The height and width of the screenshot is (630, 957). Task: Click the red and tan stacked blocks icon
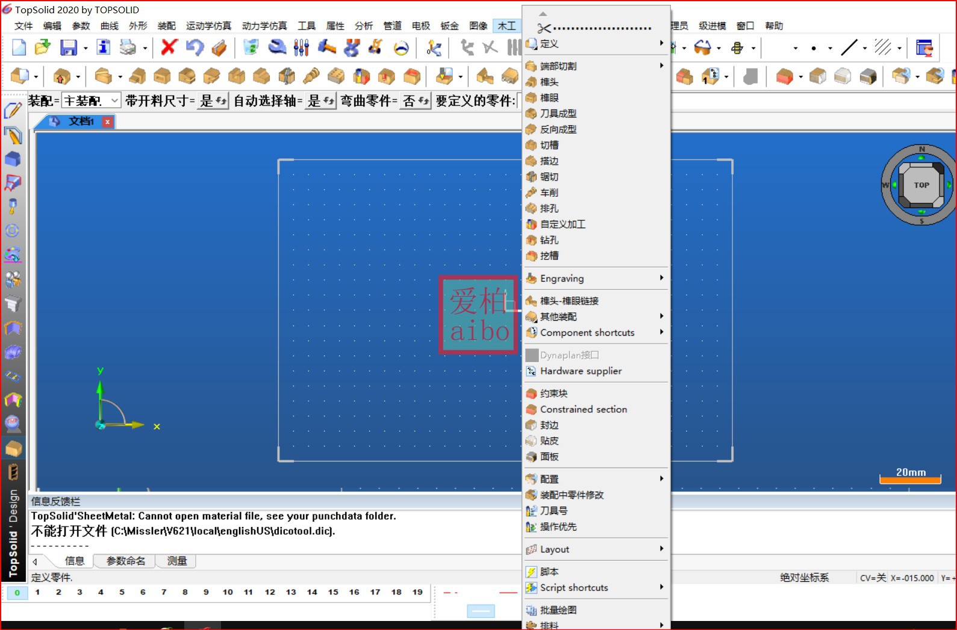(684, 76)
